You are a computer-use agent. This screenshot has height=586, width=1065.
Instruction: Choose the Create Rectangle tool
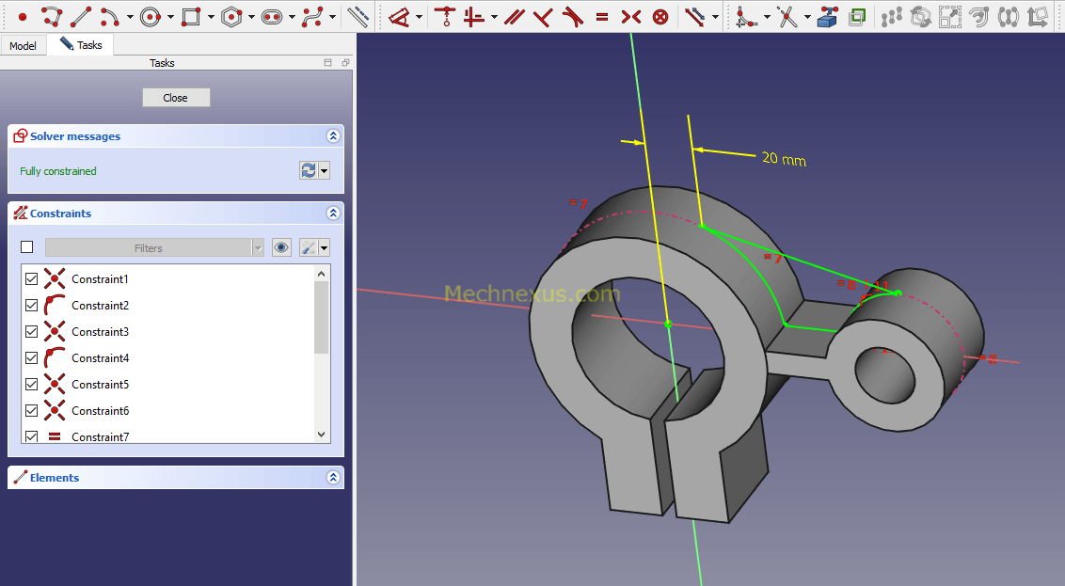click(x=191, y=17)
